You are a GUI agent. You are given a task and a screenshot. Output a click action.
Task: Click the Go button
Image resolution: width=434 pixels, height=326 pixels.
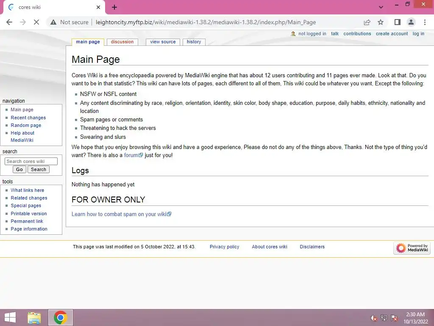(19, 169)
